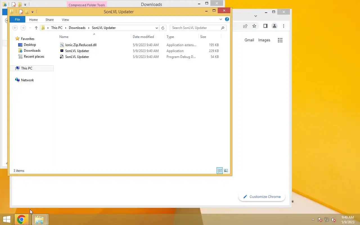
Task: Open Gmail link in Chrome window
Action: pyautogui.click(x=249, y=40)
